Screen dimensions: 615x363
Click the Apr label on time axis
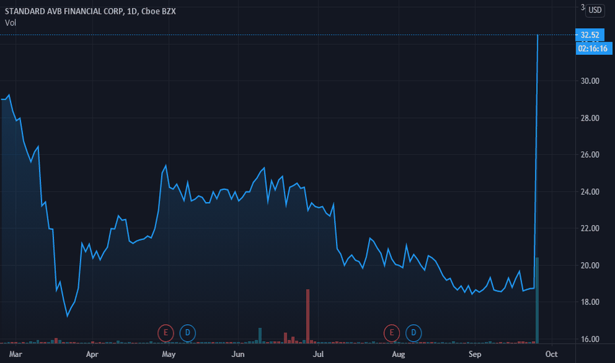[92, 354]
